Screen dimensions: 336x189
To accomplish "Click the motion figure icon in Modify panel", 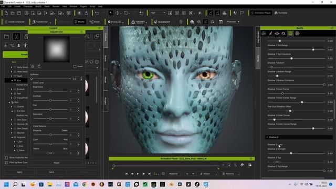I will (x=270, y=34).
